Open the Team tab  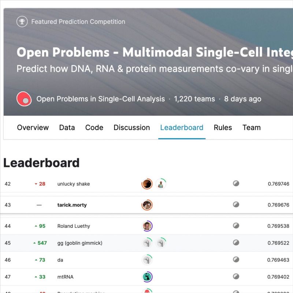click(x=252, y=127)
